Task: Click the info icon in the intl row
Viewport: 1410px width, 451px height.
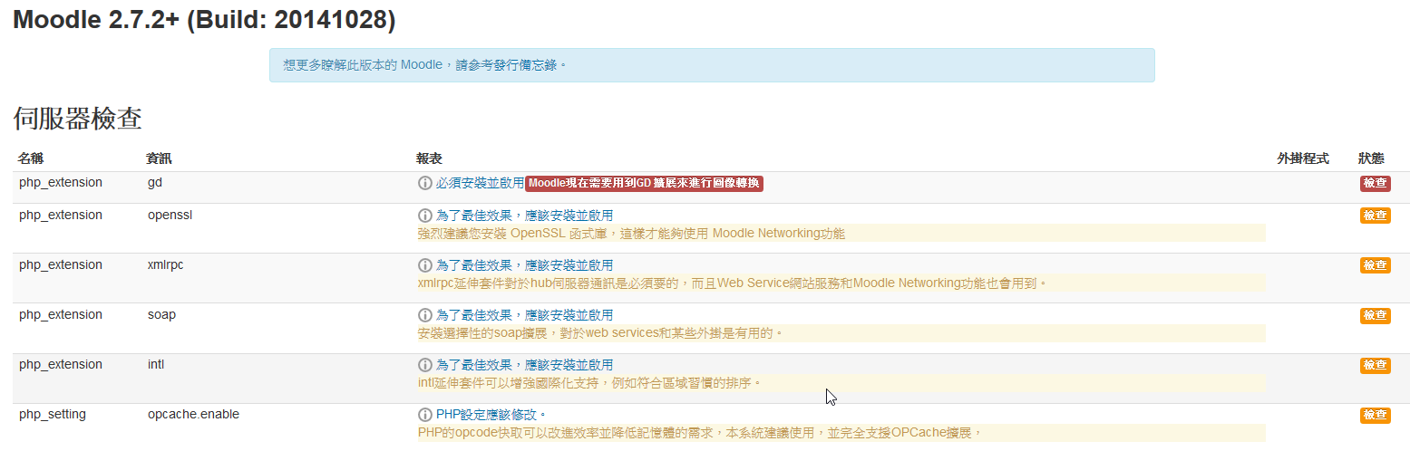Action: pyautogui.click(x=424, y=365)
